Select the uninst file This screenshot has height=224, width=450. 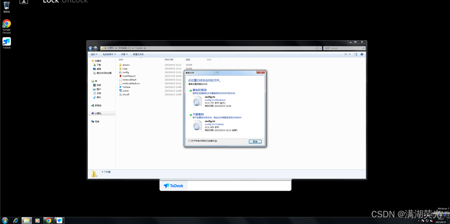point(124,91)
